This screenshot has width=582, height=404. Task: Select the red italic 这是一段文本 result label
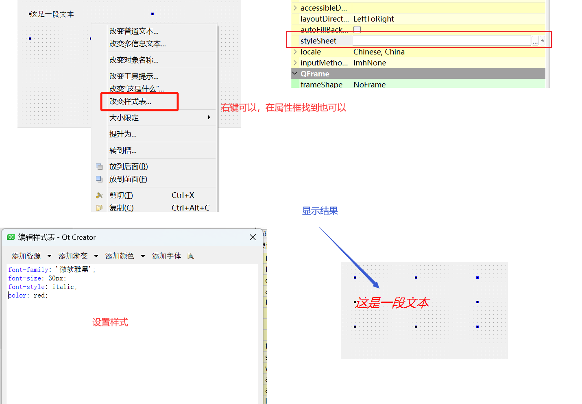pos(392,303)
